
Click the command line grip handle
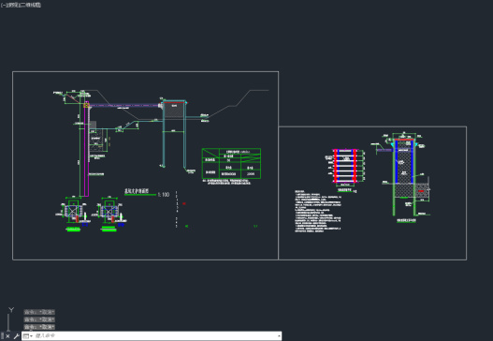click(2, 336)
